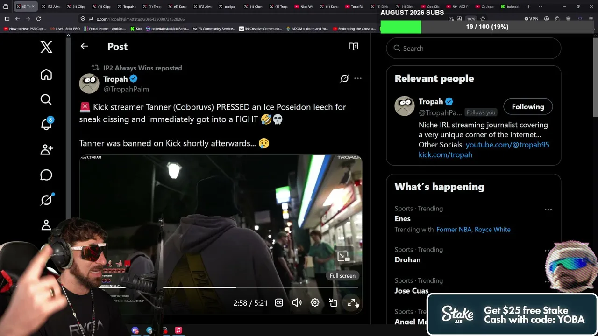
Task: Click the address bar URL
Action: pyautogui.click(x=141, y=19)
